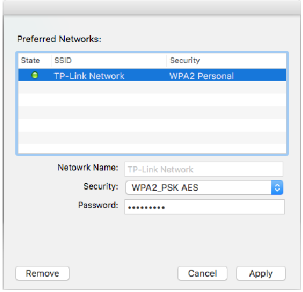Click the Preferred Networks label
The height and width of the screenshot is (292, 303).
point(59,39)
